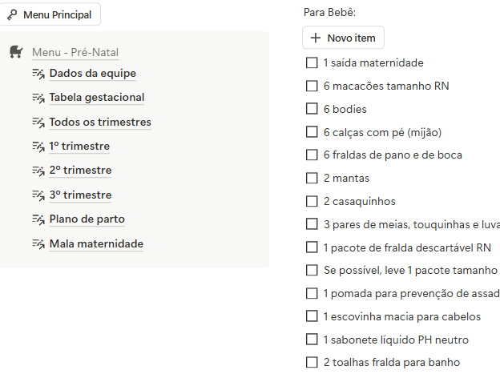The height and width of the screenshot is (374, 500).
Task: Click the plus icon in Novo item
Action: pos(316,38)
